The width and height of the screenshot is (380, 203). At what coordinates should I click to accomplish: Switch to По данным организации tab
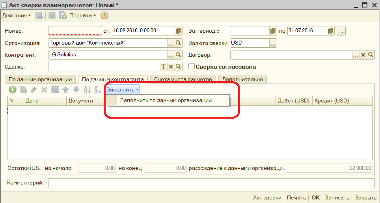pos(40,80)
